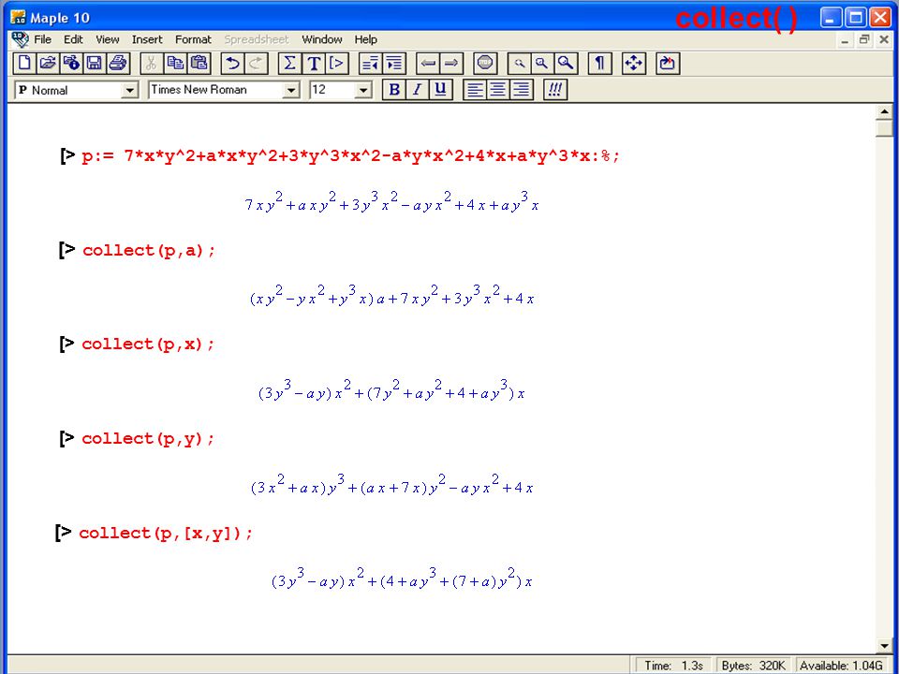Viewport: 899px width, 674px height.
Task: Undo the last action
Action: tap(232, 63)
